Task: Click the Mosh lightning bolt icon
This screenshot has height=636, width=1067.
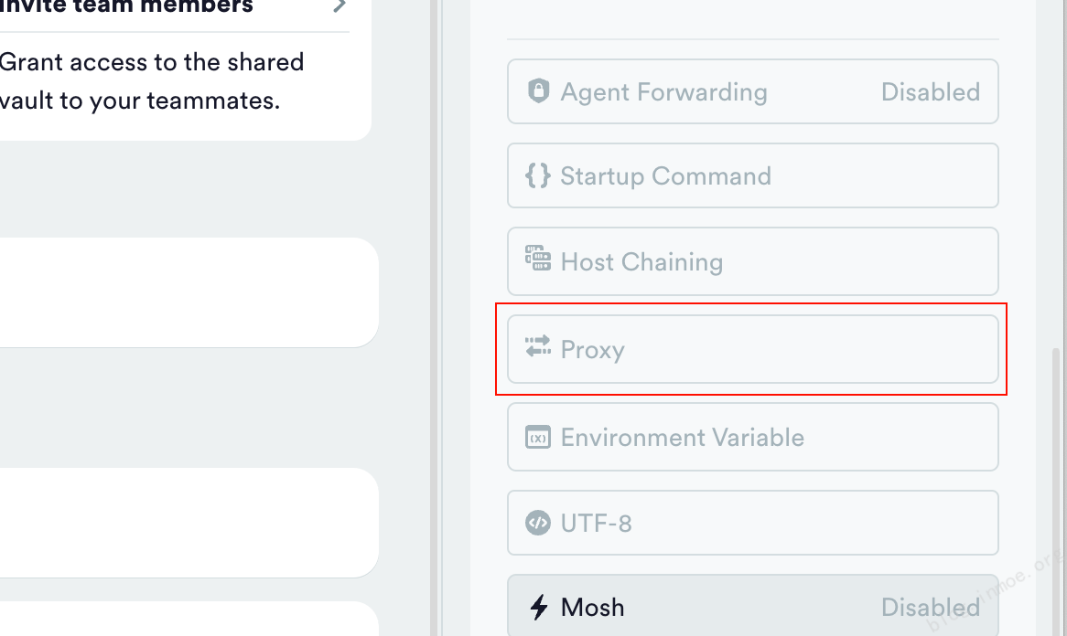Action: (x=539, y=607)
